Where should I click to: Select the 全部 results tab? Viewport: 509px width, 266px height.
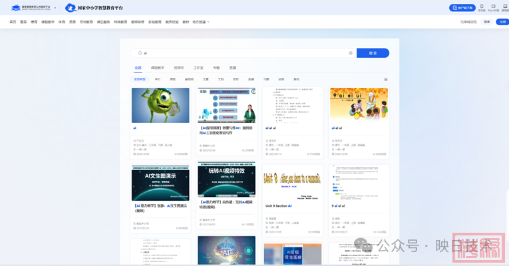click(138, 68)
